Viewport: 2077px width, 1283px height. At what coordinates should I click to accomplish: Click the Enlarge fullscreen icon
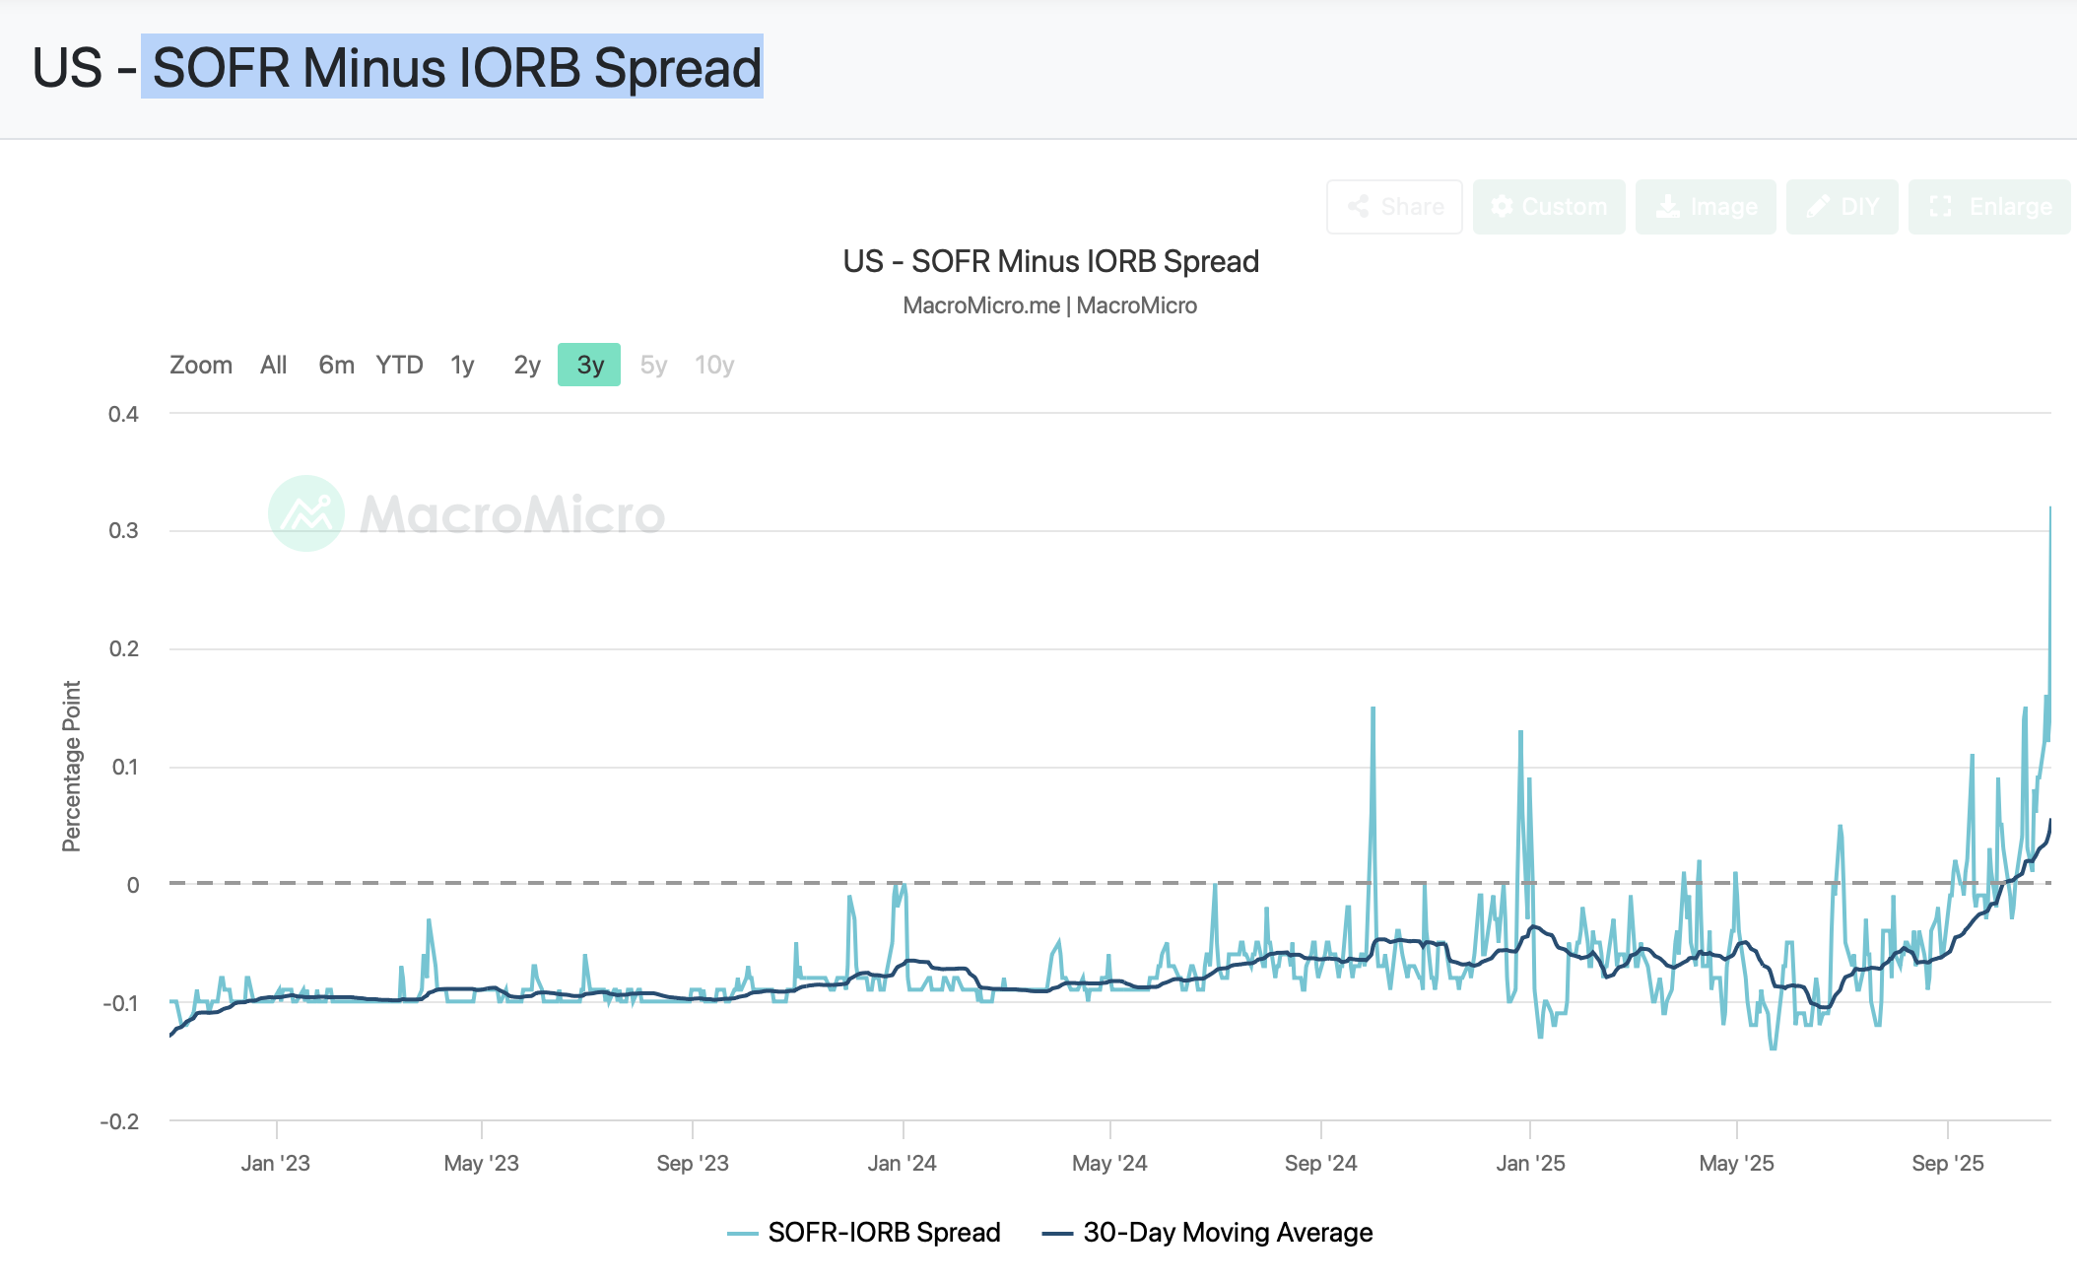coord(1940,206)
